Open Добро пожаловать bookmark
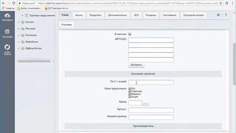Viewport: 236px width, 133px height. point(29,8)
